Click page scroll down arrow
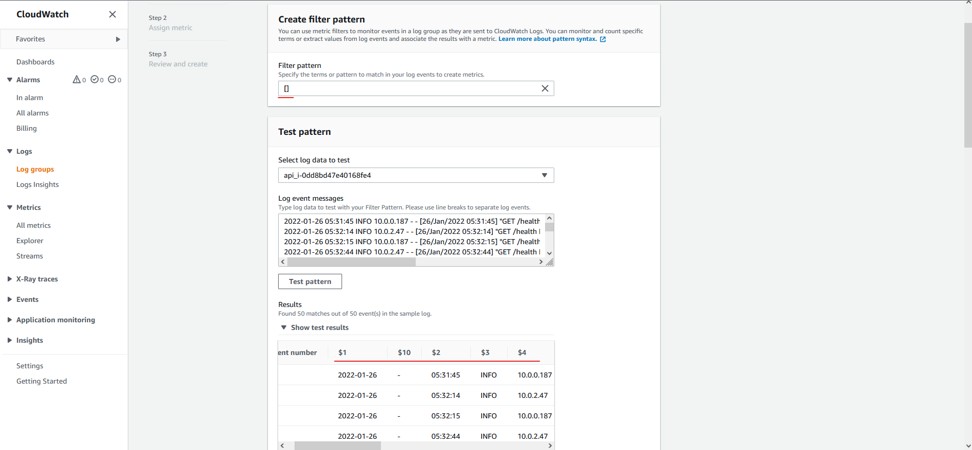 [x=967, y=446]
